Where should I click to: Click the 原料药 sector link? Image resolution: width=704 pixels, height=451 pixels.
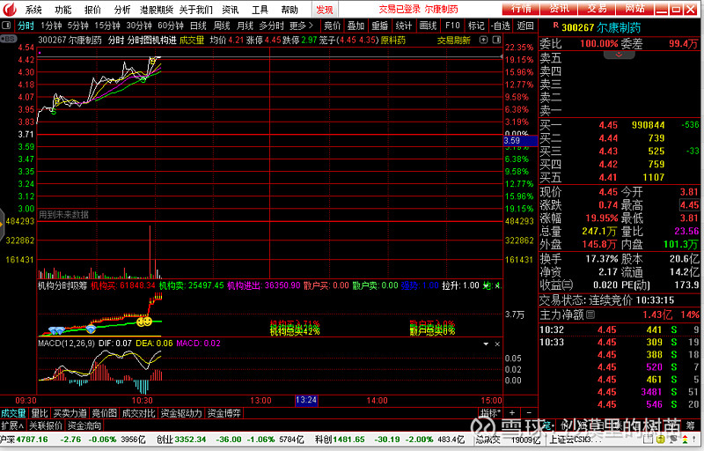point(392,40)
